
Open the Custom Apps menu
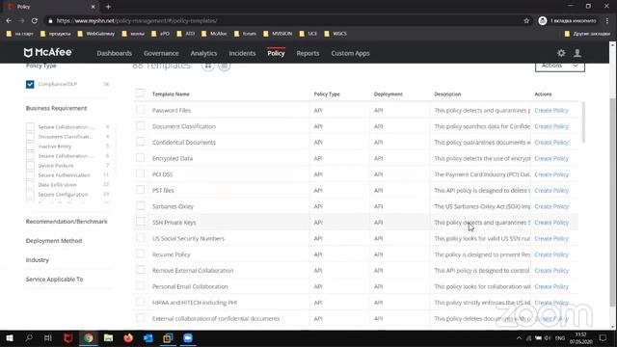tap(350, 53)
